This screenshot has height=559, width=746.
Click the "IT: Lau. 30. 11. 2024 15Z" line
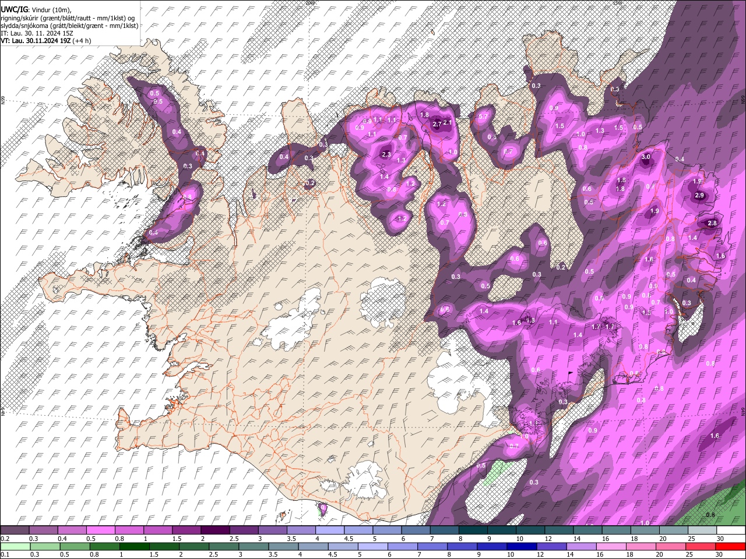[37, 33]
